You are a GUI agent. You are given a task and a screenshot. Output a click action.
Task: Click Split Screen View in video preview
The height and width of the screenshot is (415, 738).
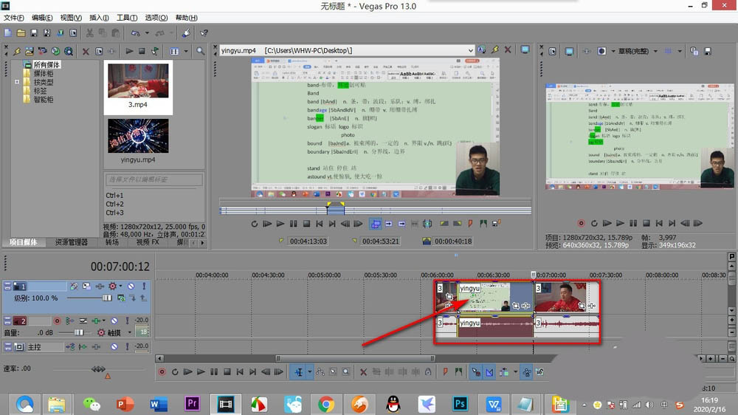point(601,51)
